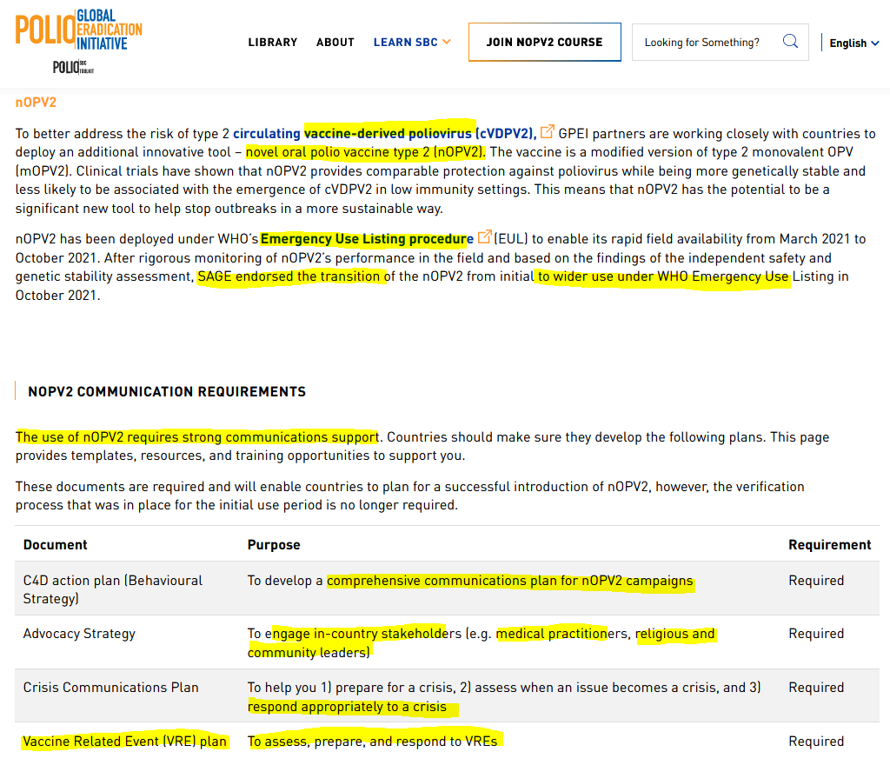Click 'SAGE endorsed the transition' highlighted text
890x765 pixels.
289,276
